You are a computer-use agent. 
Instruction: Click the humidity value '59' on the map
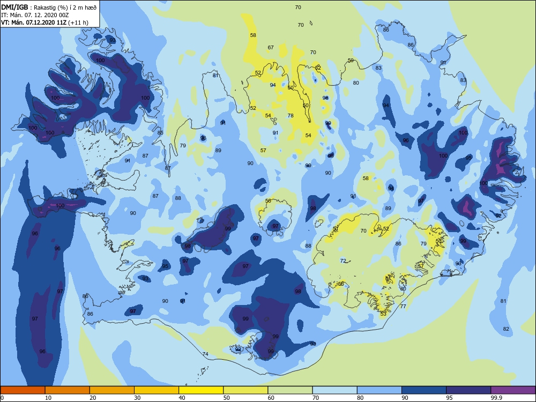pyautogui.click(x=351, y=61)
